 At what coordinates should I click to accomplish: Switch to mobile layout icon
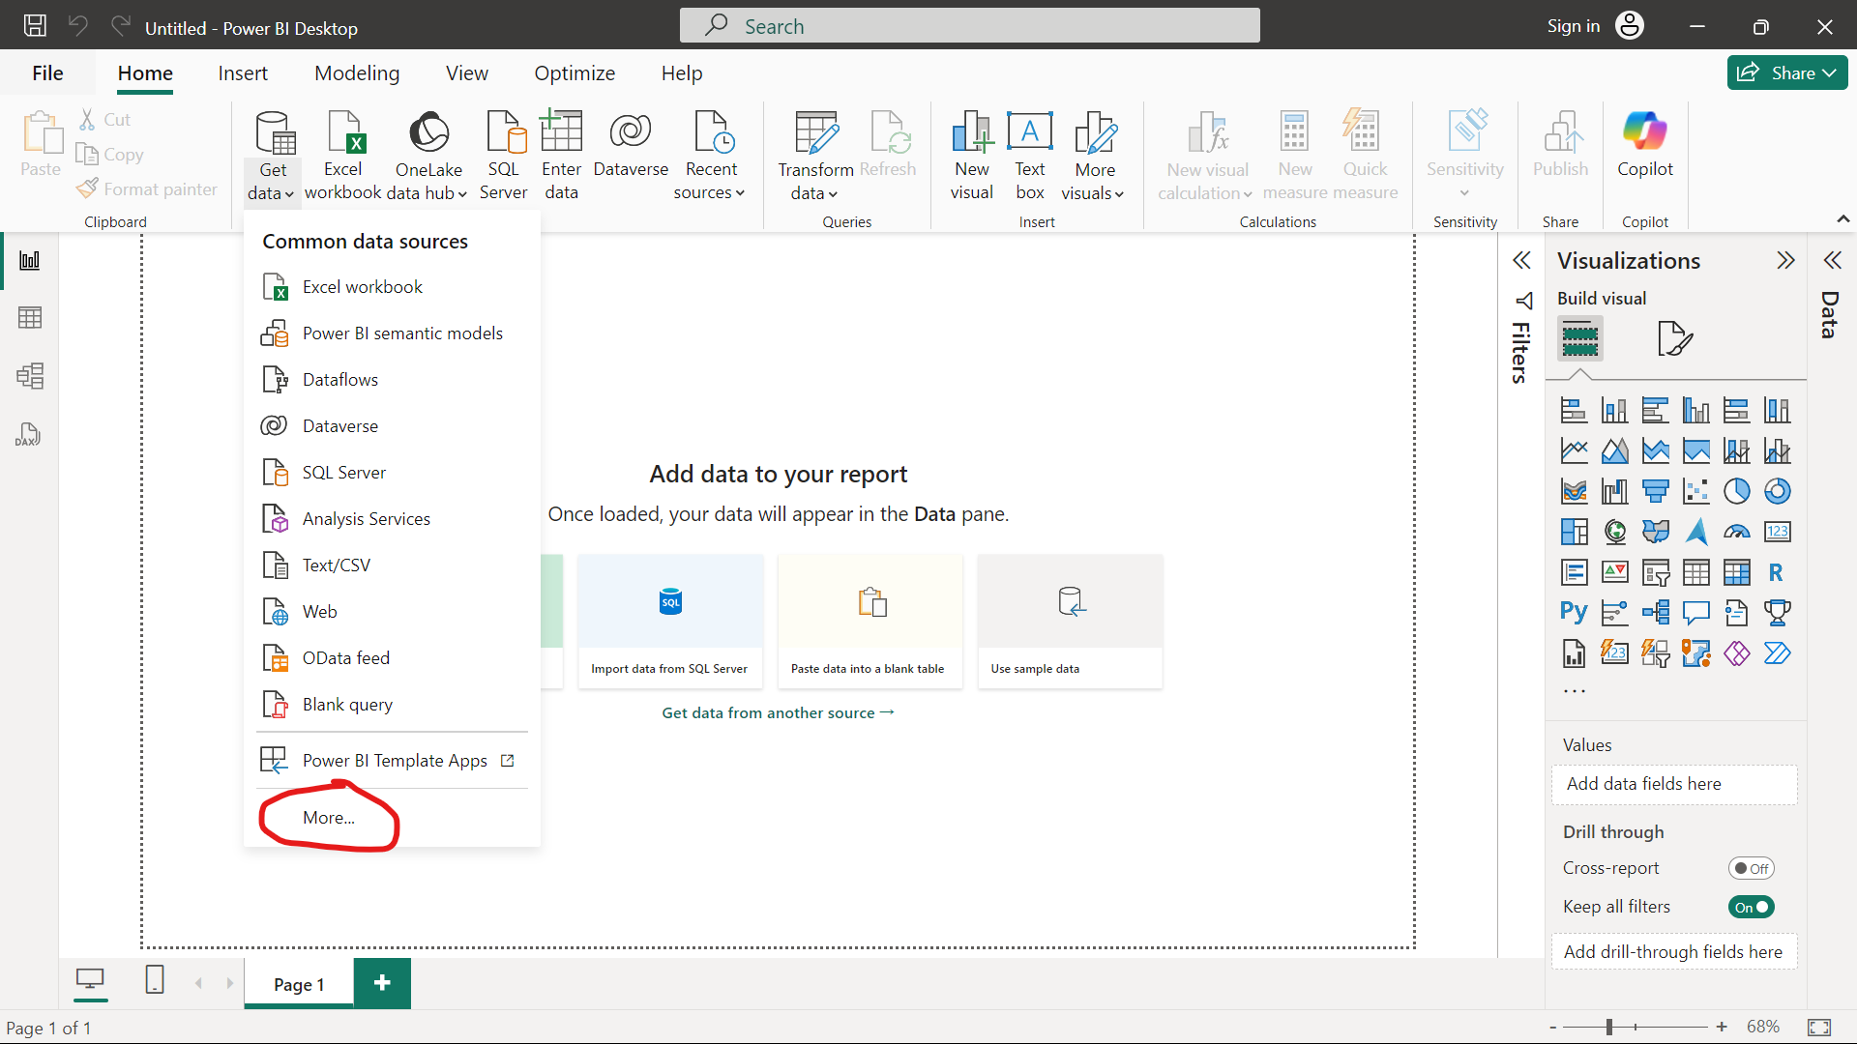(x=155, y=980)
